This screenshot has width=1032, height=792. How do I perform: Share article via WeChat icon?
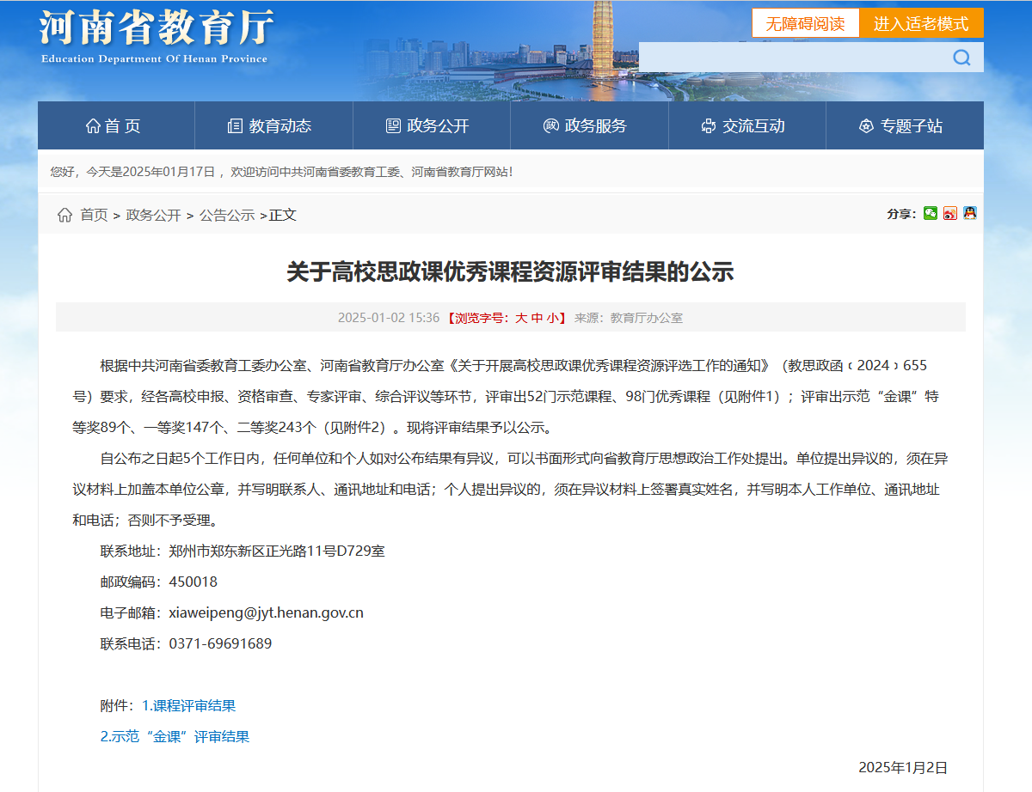(931, 213)
